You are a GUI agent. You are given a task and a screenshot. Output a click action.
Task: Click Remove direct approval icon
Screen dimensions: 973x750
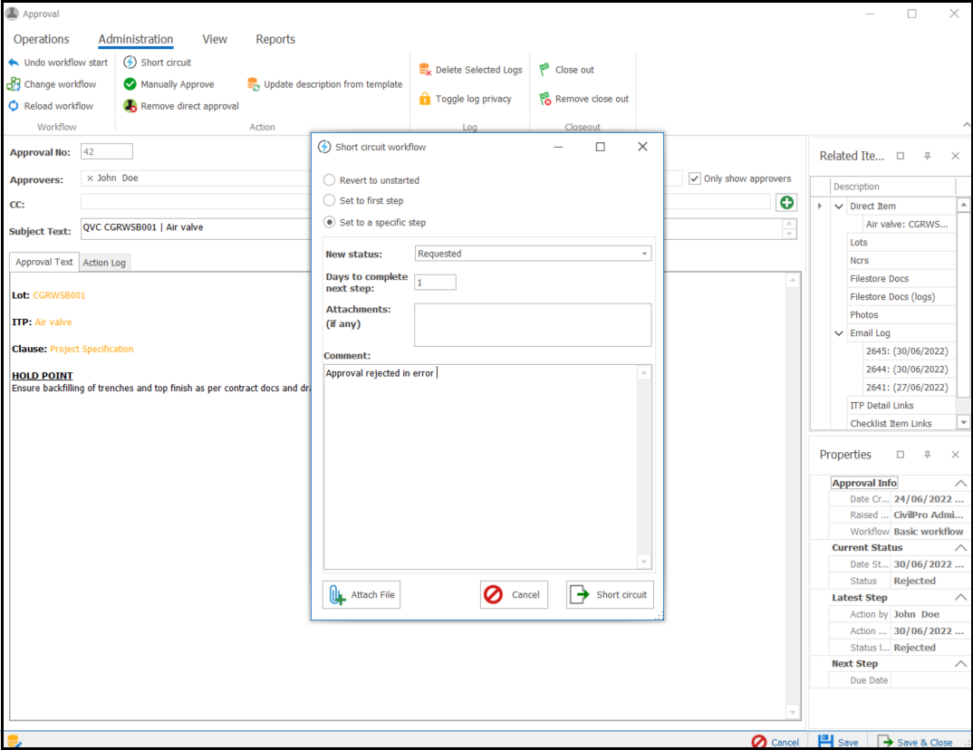[130, 106]
